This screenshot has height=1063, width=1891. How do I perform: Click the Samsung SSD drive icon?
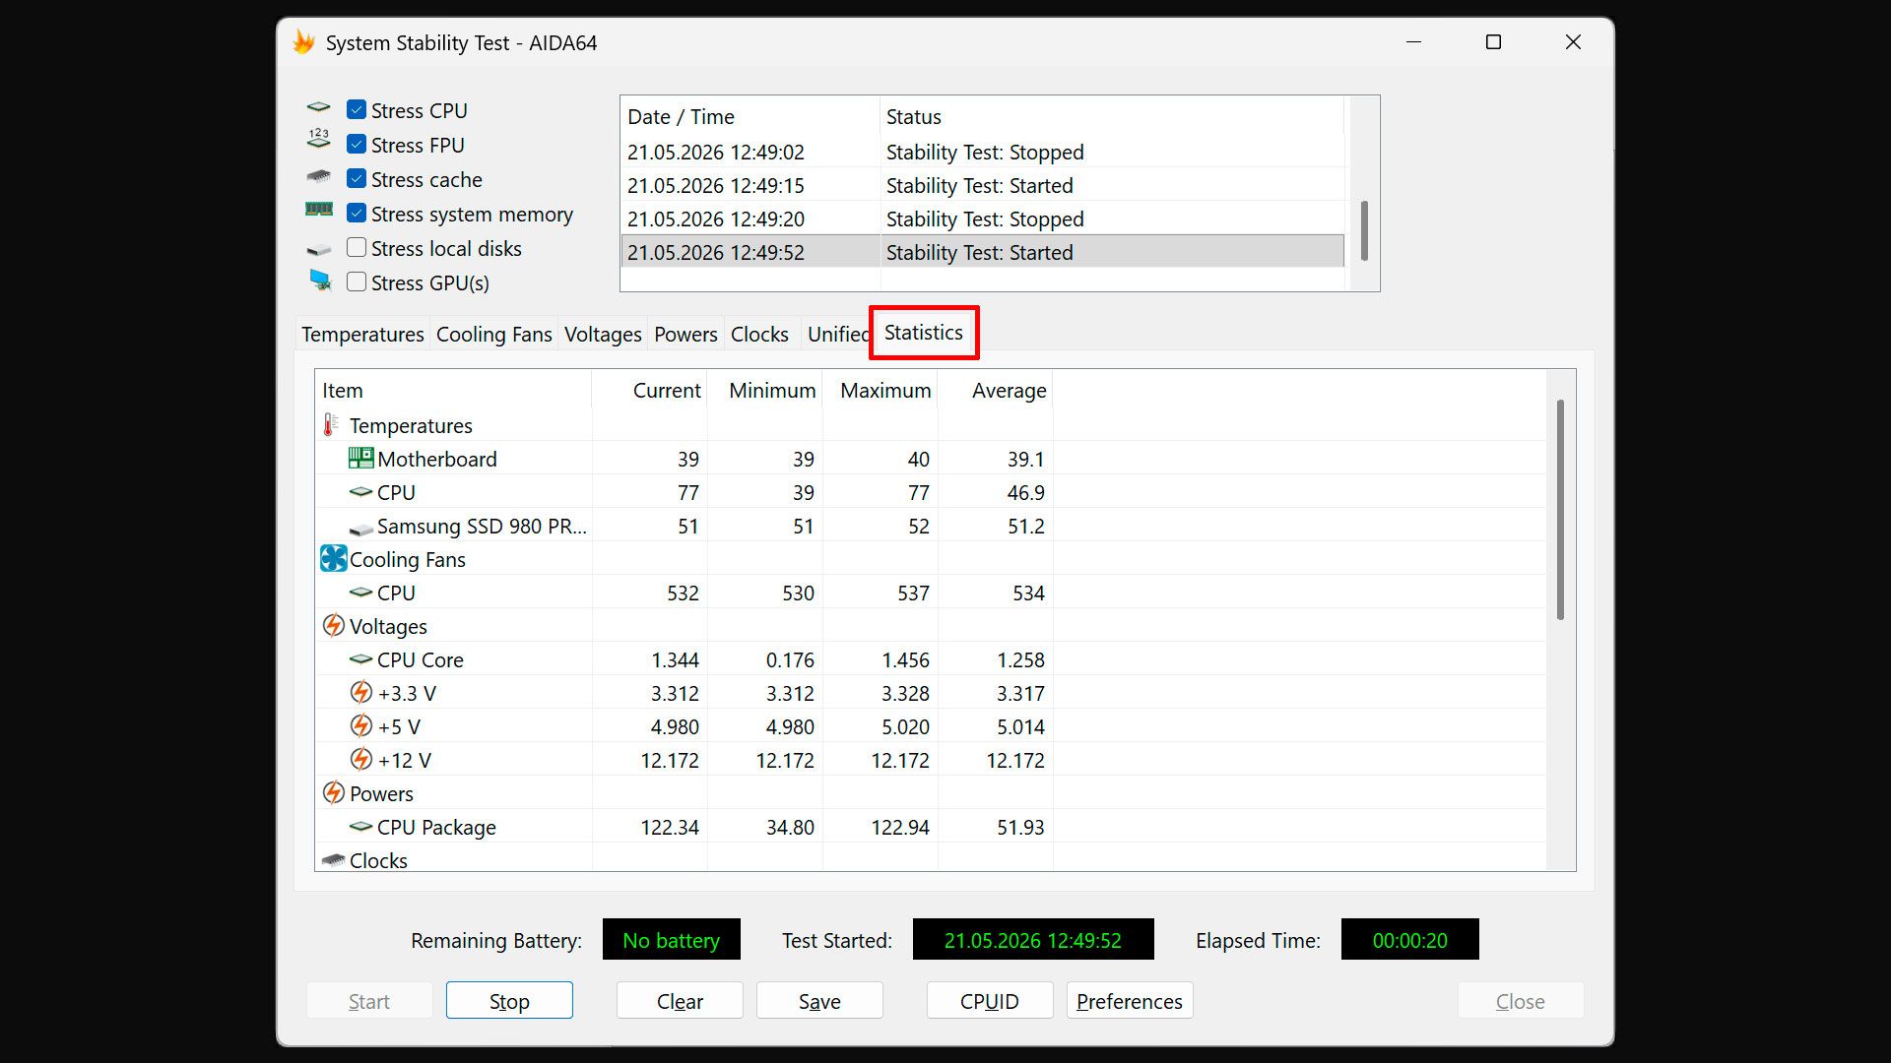pos(360,529)
